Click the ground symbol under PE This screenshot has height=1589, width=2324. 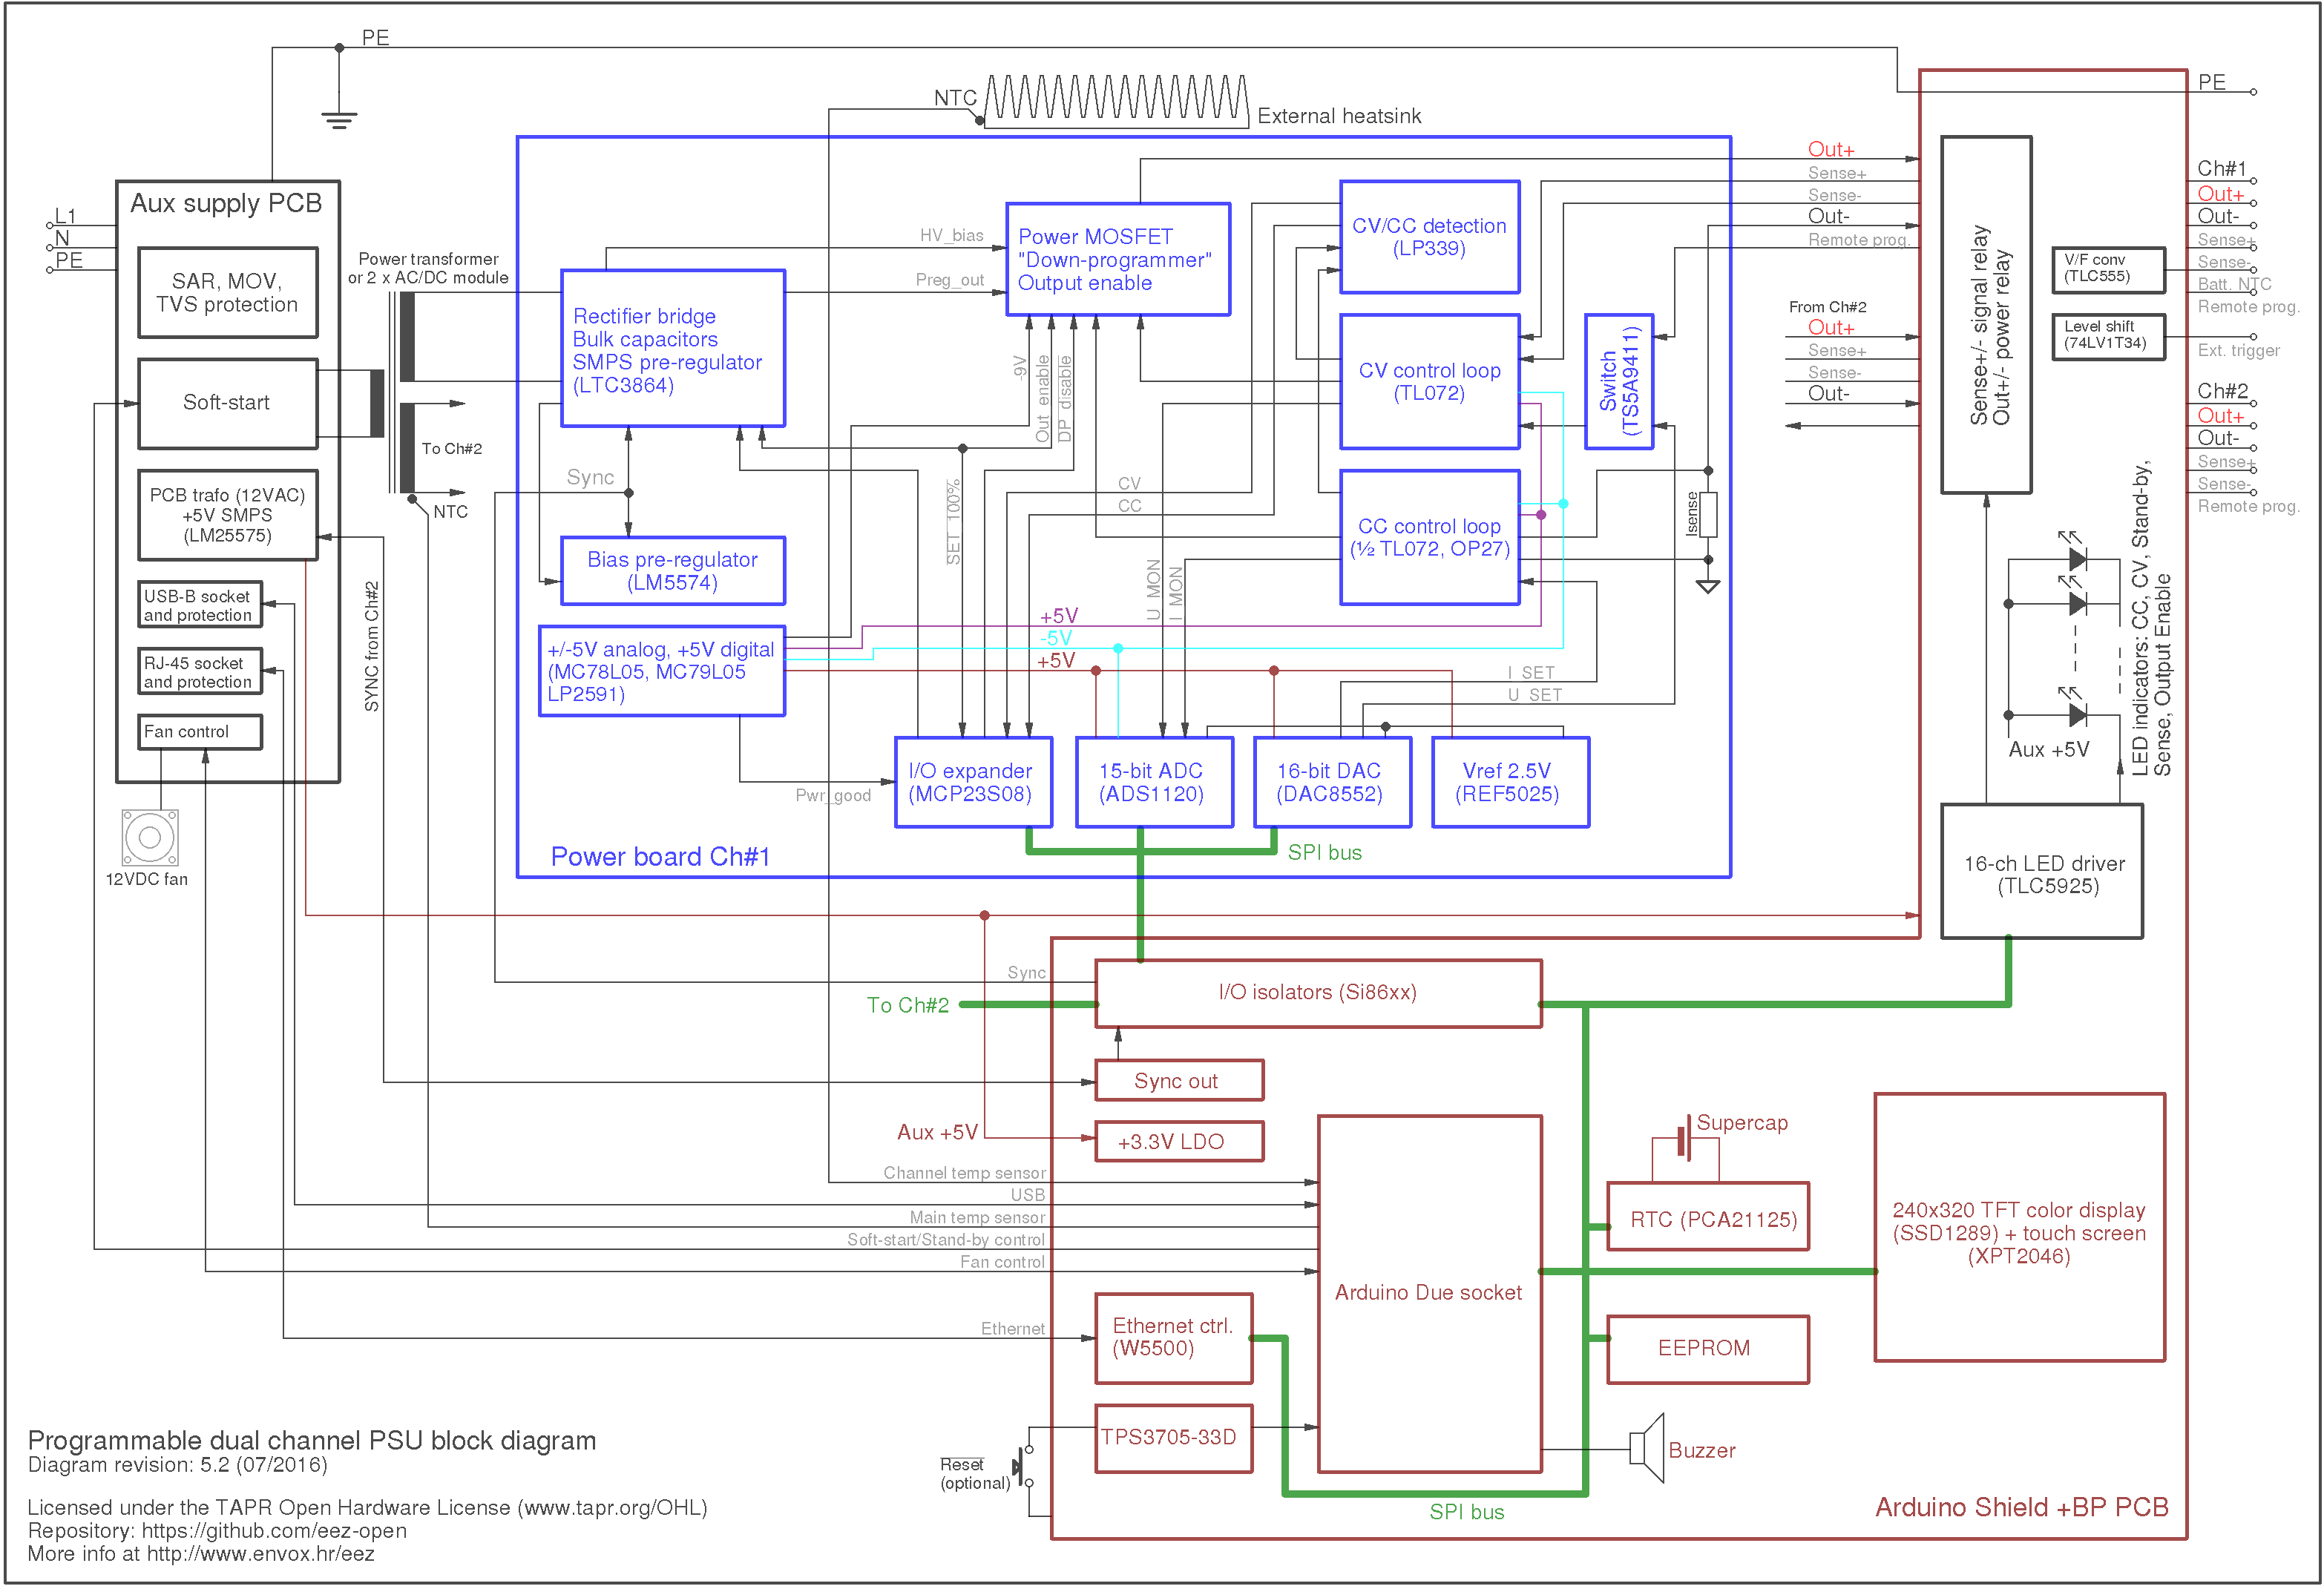[339, 120]
